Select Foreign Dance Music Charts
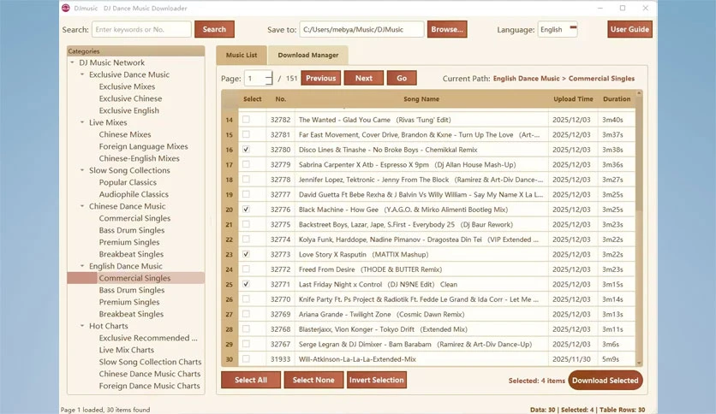 pyautogui.click(x=149, y=386)
